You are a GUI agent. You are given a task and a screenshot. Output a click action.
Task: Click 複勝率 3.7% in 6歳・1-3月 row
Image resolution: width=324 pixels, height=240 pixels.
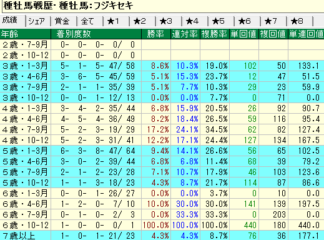218,193
